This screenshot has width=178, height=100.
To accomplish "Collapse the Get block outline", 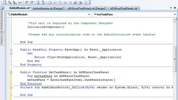I will 11,54.
